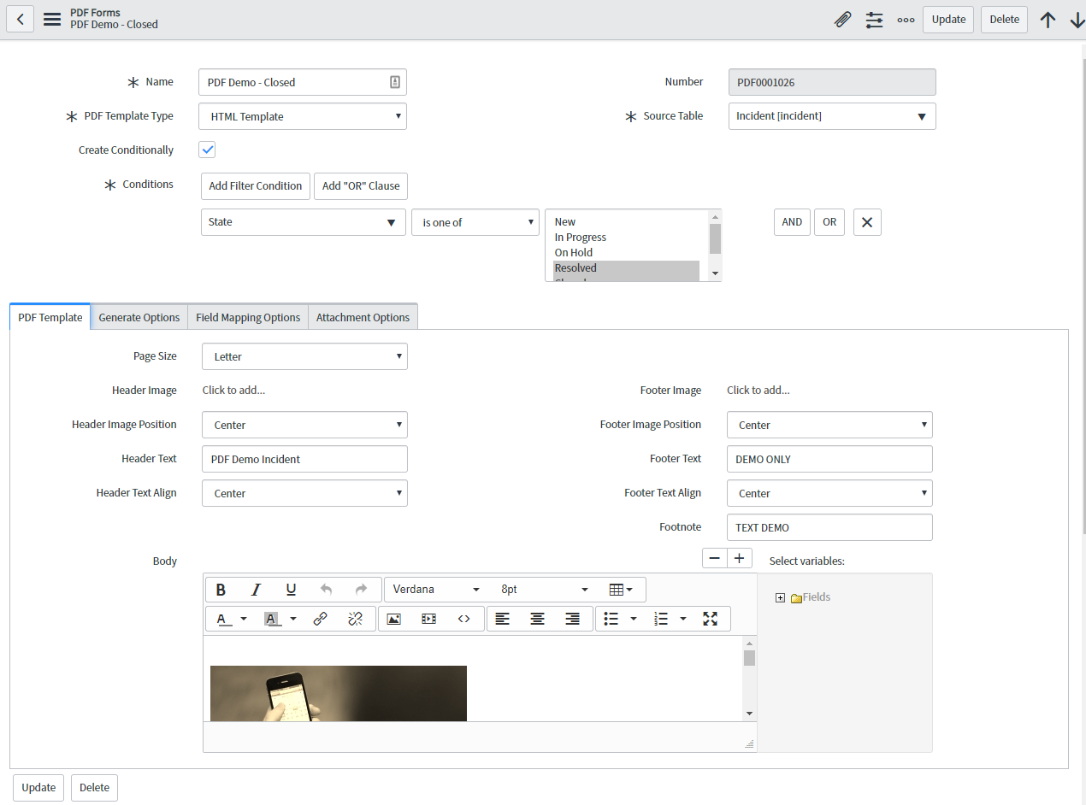Open the font family dropdown in the editor
1086x805 pixels.
[x=436, y=589]
